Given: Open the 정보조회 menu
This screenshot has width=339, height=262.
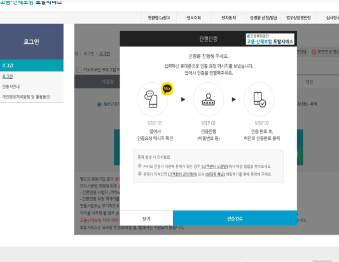Looking at the screenshot, I should [x=194, y=18].
